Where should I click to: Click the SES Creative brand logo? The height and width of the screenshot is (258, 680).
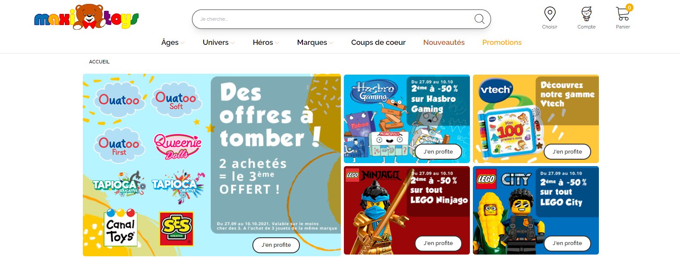pos(176,228)
